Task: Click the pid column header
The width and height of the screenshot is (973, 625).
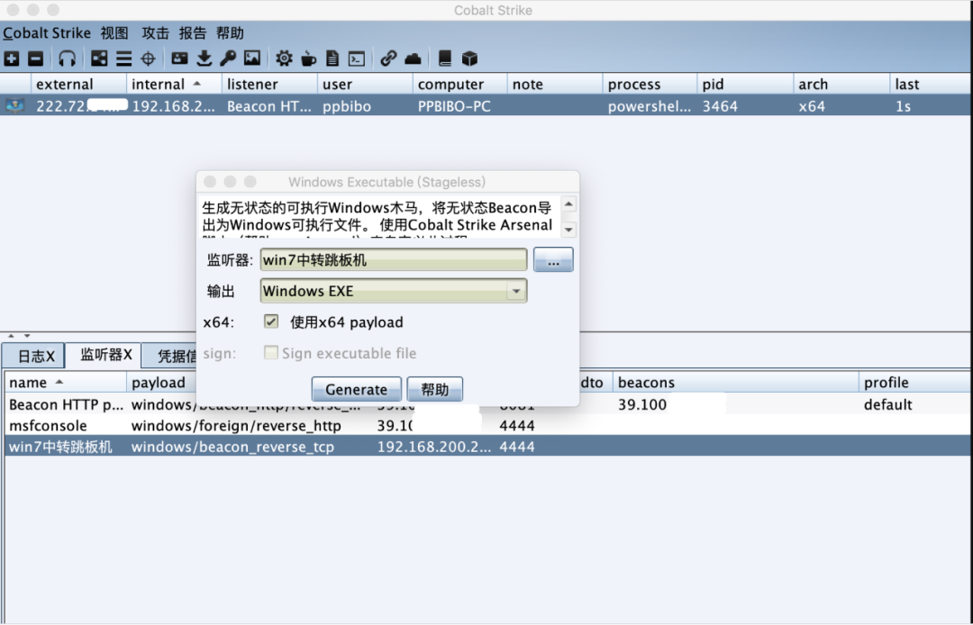Action: pos(746,84)
